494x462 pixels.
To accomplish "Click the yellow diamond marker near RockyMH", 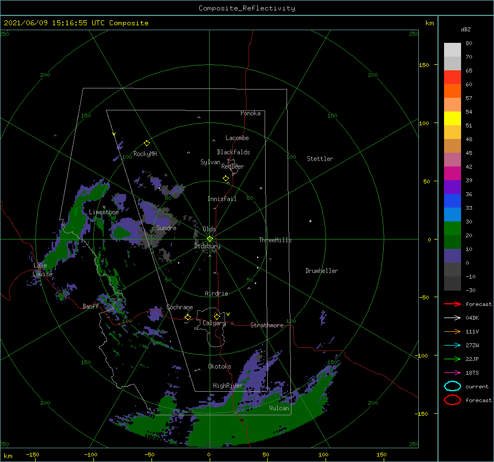I will [147, 143].
